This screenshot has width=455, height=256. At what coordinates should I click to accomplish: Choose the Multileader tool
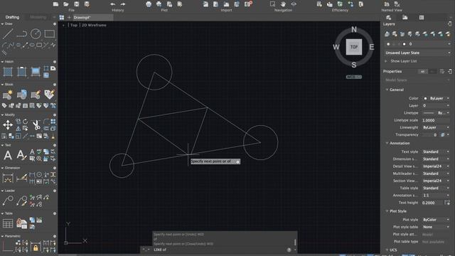click(8, 201)
